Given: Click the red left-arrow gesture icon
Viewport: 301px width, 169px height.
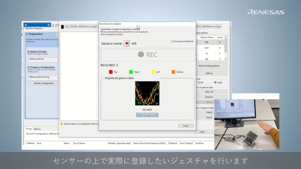Looking at the screenshot, I should pos(127,44).
